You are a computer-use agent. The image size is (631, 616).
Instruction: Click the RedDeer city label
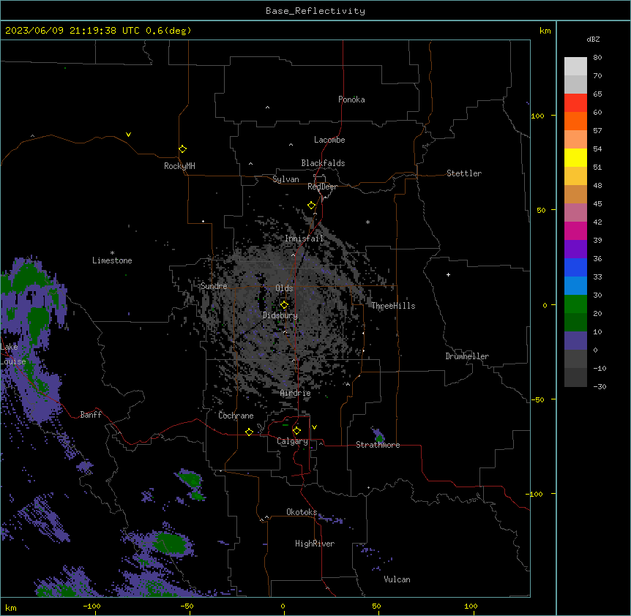tap(322, 187)
